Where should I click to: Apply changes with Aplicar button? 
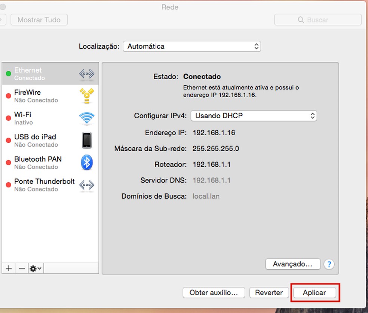[x=314, y=292]
